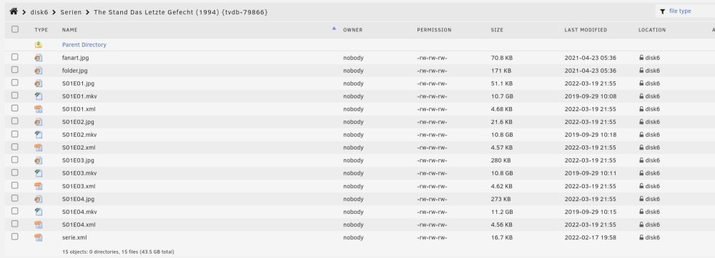Click the video icon of S01E01.mkv
715x258 pixels.
pos(39,96)
